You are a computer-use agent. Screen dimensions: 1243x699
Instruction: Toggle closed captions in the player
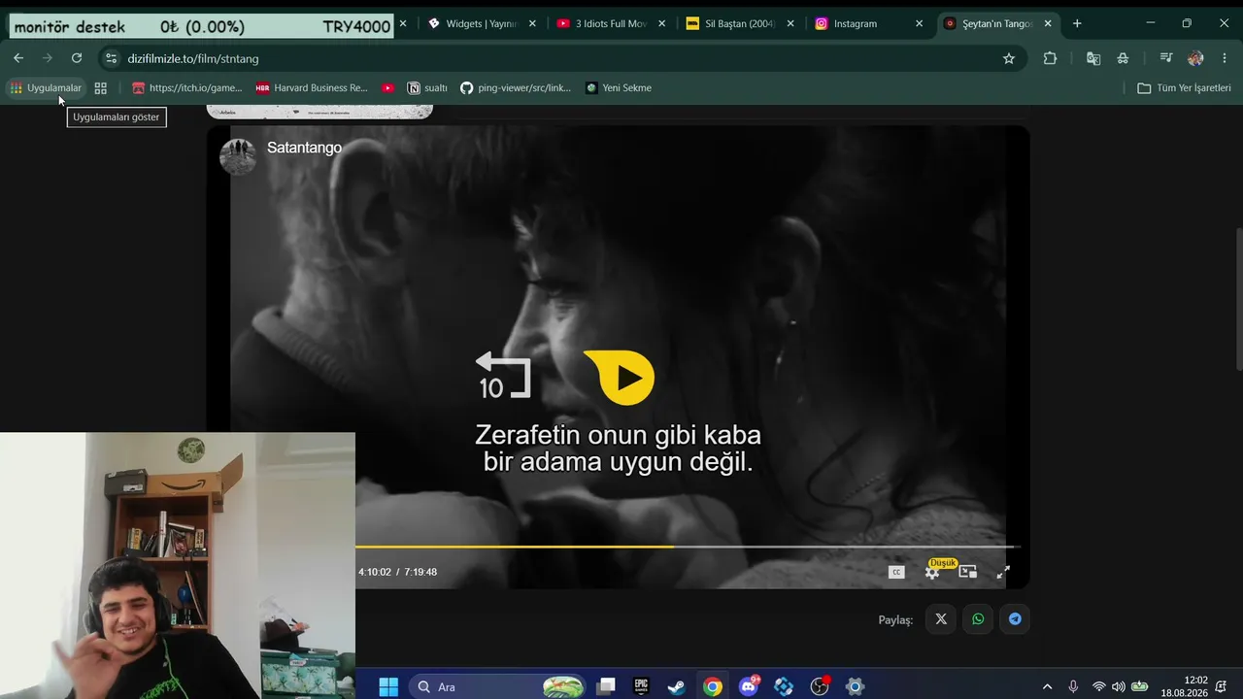coord(896,572)
